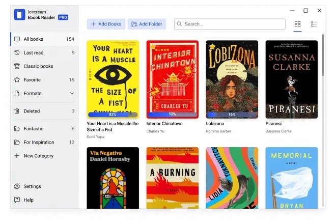Click the 83% reading progress bar
This screenshot has width=336, height=224.
click(x=113, y=115)
